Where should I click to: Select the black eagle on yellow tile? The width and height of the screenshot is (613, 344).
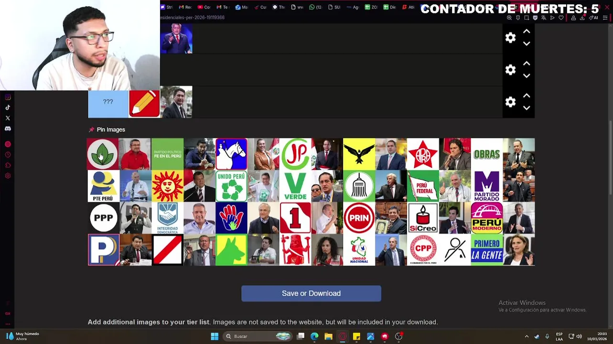(359, 154)
